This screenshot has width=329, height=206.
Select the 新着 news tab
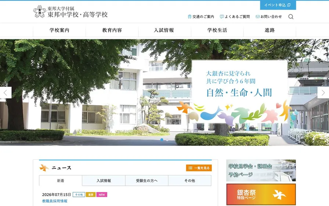(61, 181)
